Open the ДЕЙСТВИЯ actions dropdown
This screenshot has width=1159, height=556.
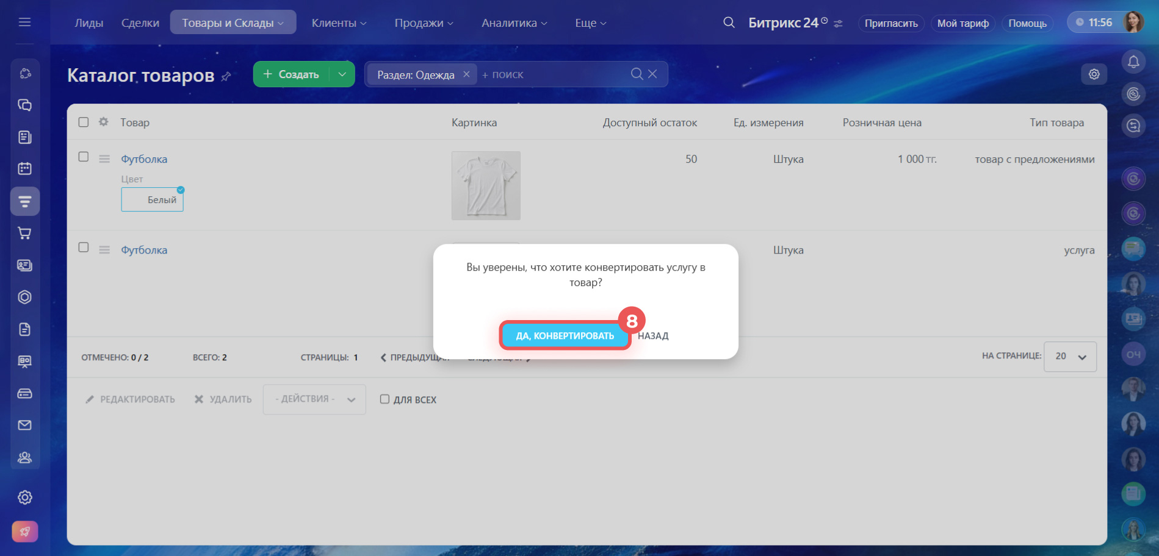coord(314,399)
